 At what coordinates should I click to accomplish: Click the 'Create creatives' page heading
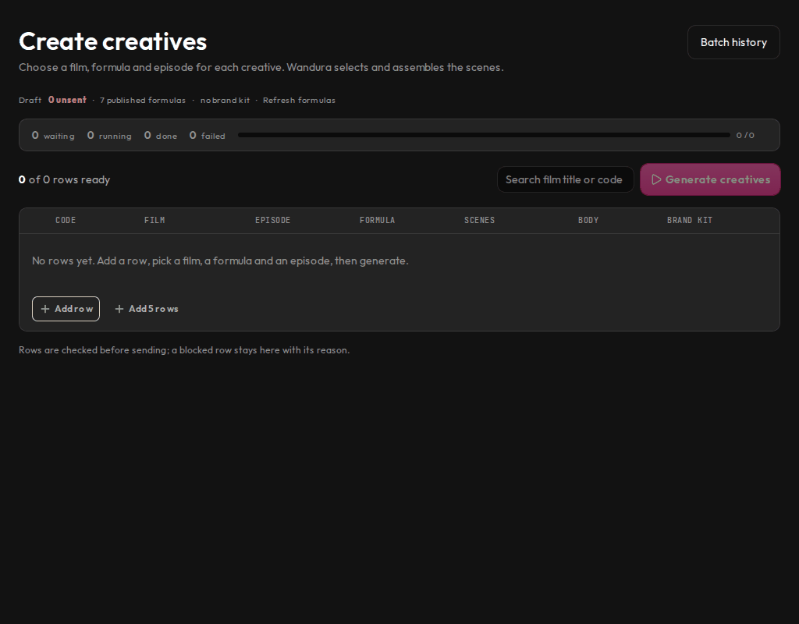[112, 42]
